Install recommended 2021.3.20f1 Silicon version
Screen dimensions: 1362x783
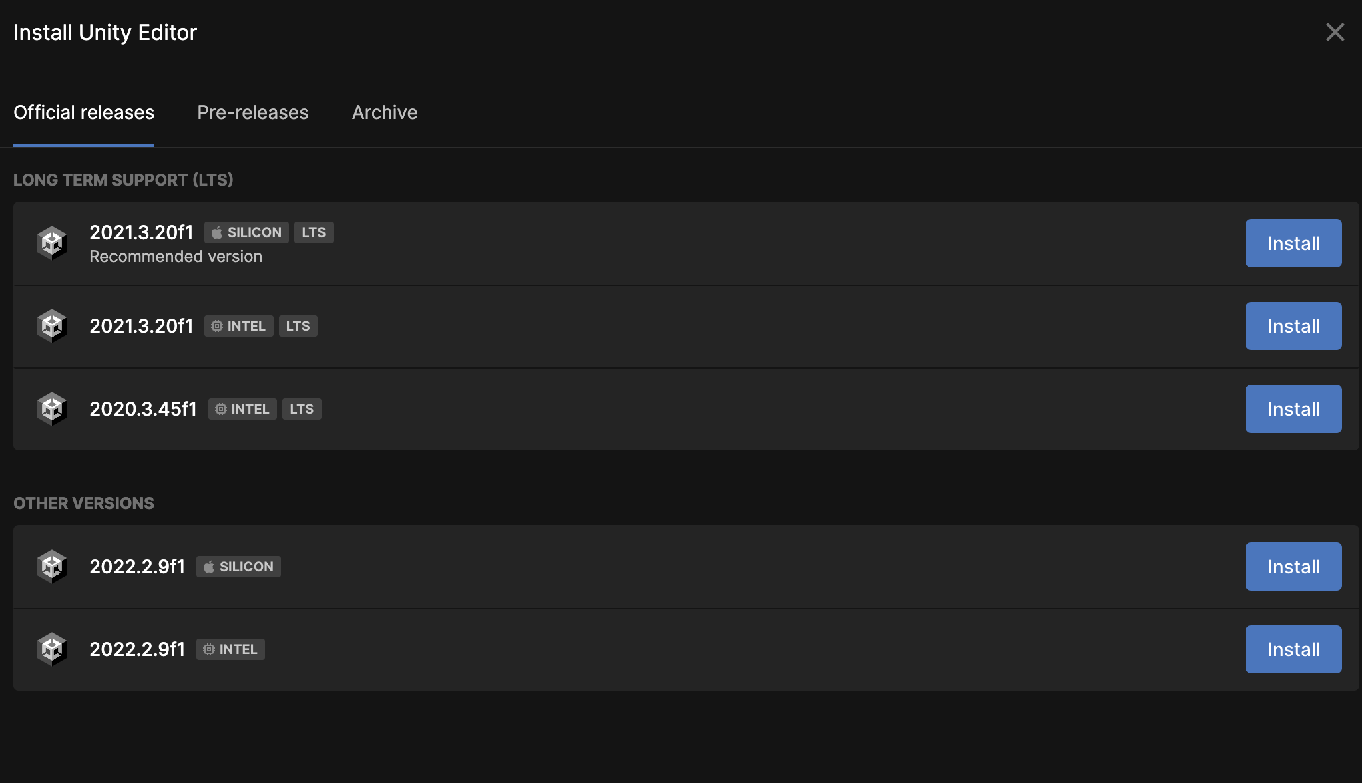click(1294, 243)
